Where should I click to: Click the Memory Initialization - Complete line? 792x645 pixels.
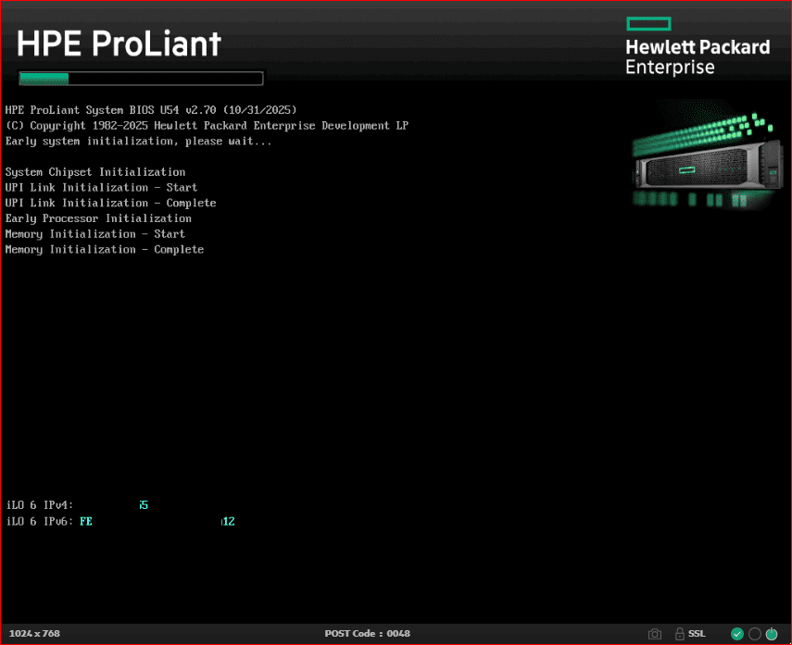[x=104, y=250]
